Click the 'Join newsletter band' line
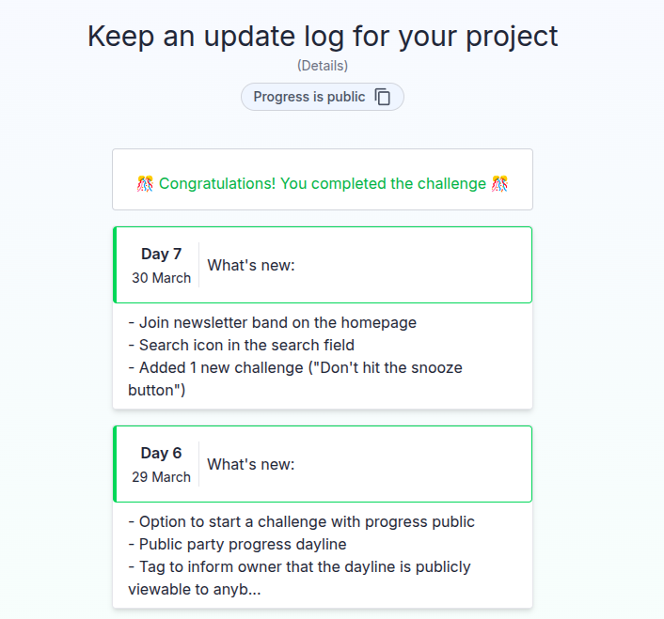This screenshot has height=619, width=664. point(272,322)
